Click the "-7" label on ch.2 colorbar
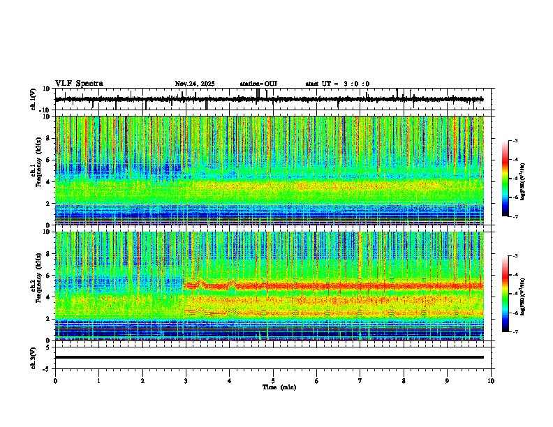This screenshot has width=553, height=427. click(x=515, y=332)
